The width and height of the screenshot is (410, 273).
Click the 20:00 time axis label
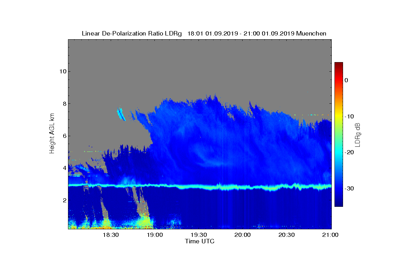click(243, 235)
